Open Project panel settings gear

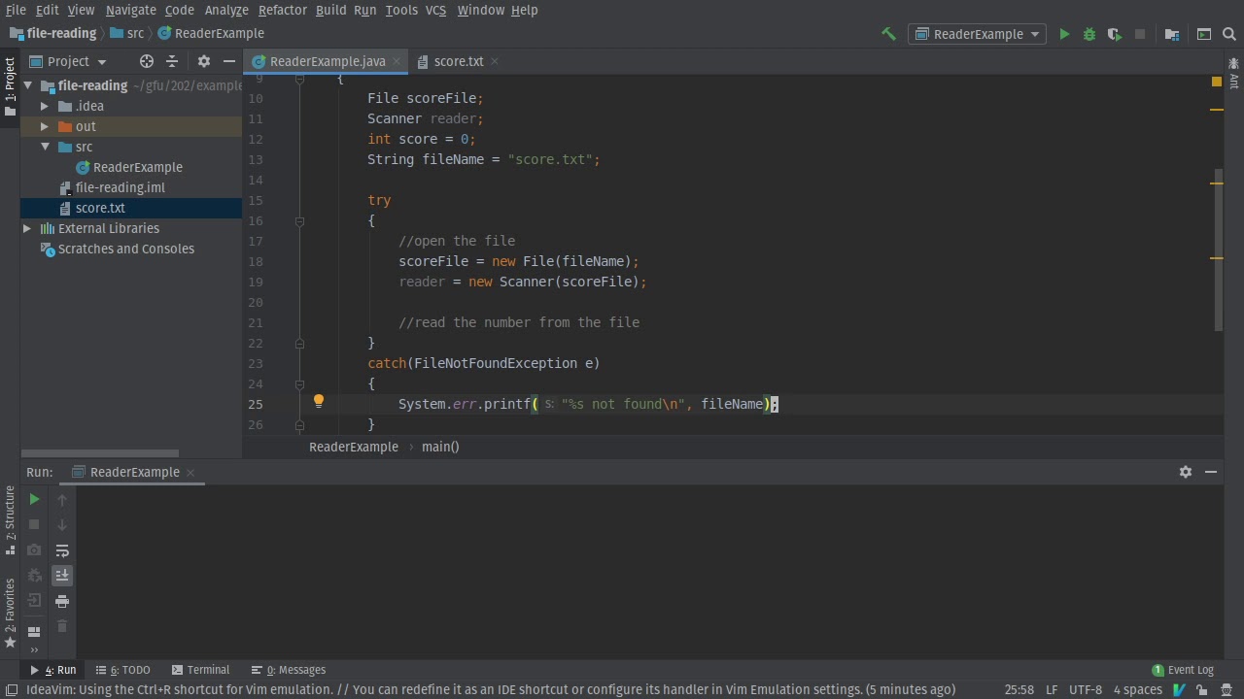tap(203, 61)
